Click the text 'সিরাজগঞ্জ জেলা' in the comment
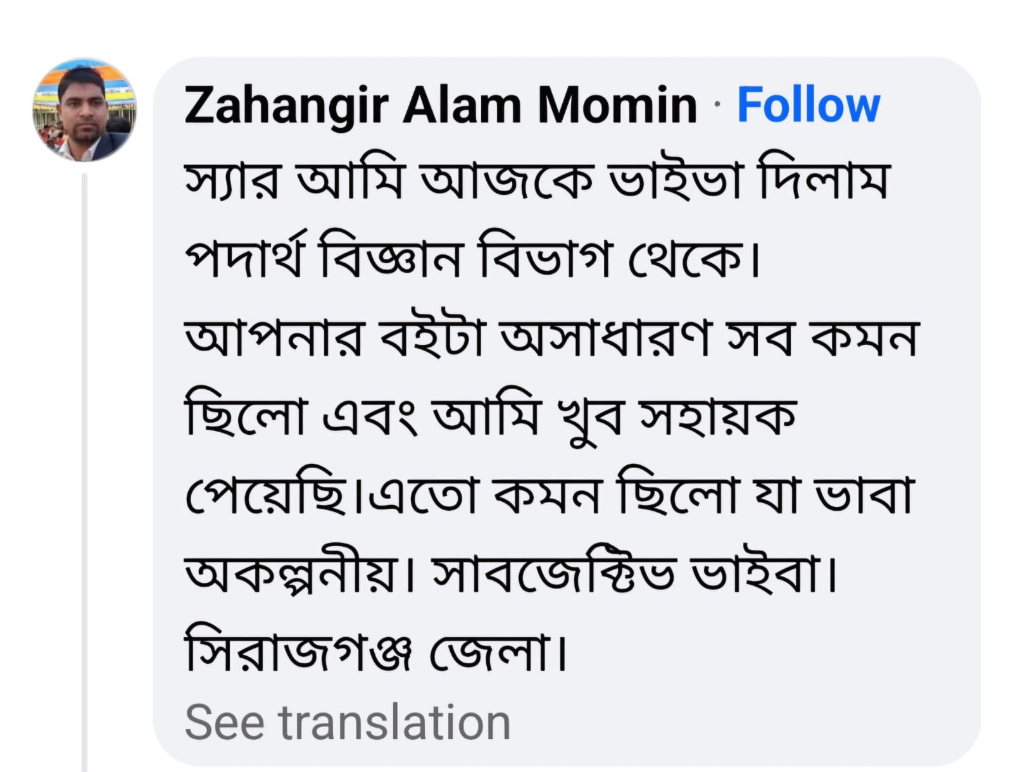 pos(374,652)
